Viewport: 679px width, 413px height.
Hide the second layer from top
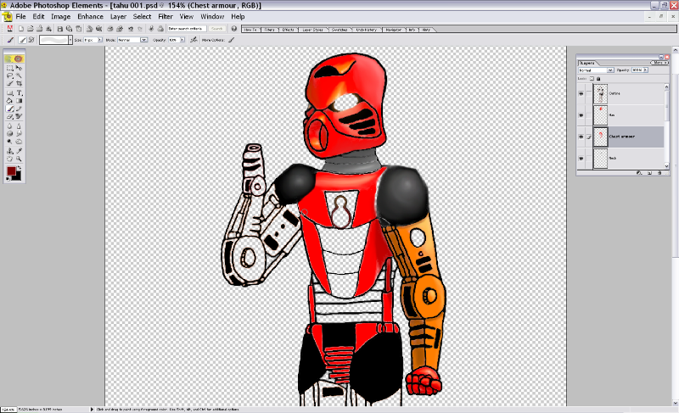click(x=581, y=115)
